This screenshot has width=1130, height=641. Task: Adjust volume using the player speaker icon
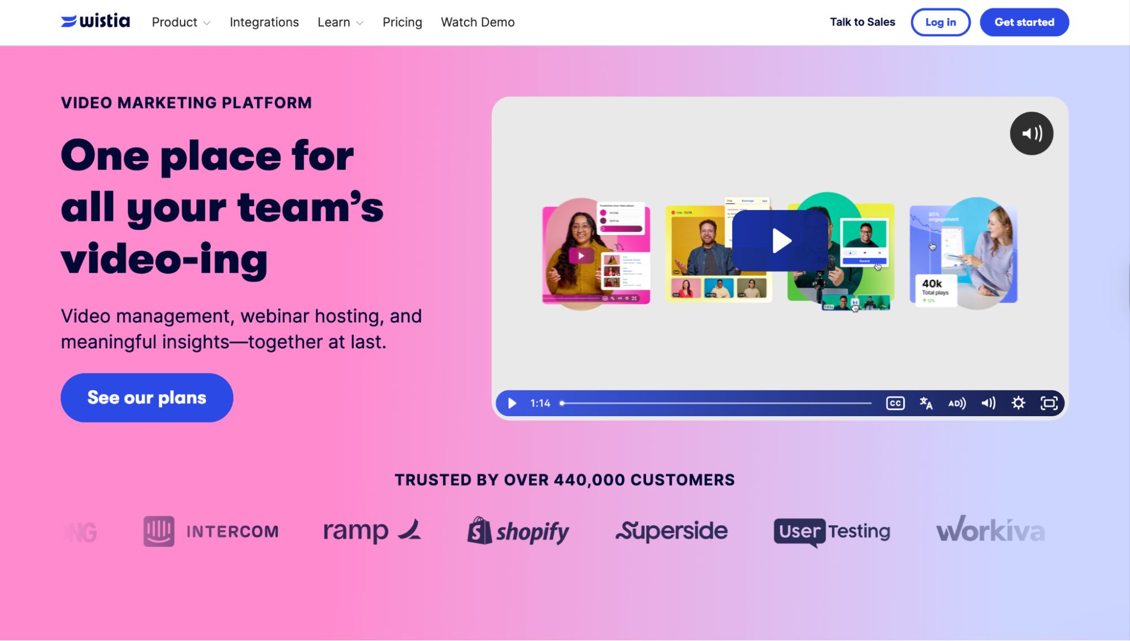point(988,403)
